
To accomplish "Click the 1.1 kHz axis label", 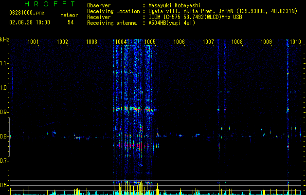I will click(4, 63).
